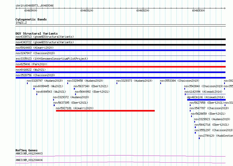Click the red nsv5927181 Almarri2020 bar
The width and height of the screenshot is (233, 166).
105,111
